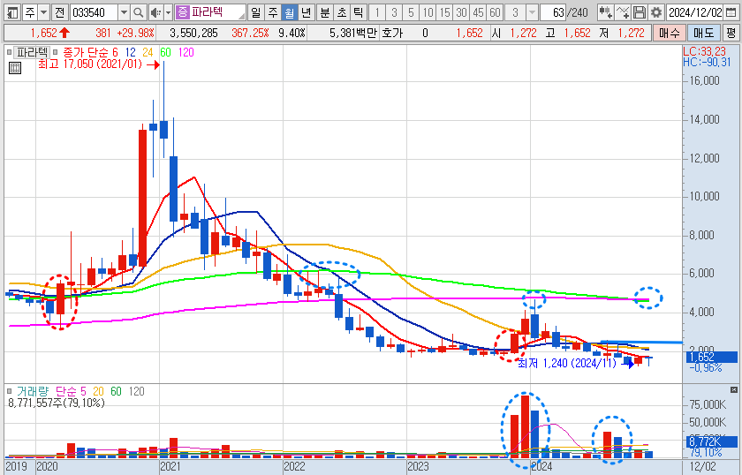Screen dimensions: 742x475
Task: Select the monthly 월 chart period
Action: click(289, 12)
